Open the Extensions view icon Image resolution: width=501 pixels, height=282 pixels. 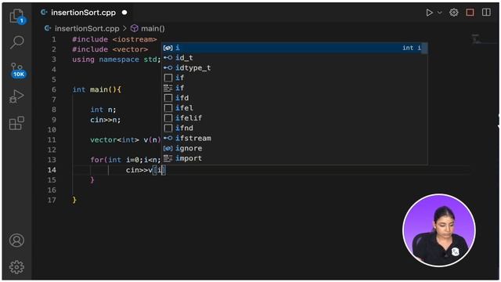point(16,123)
